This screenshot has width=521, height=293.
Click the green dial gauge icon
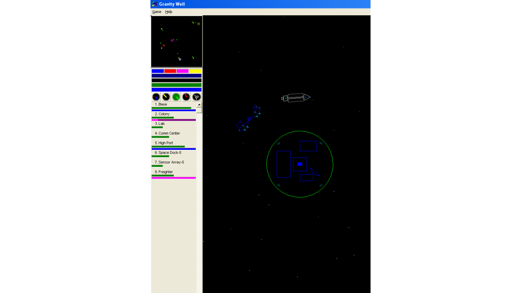tap(176, 97)
